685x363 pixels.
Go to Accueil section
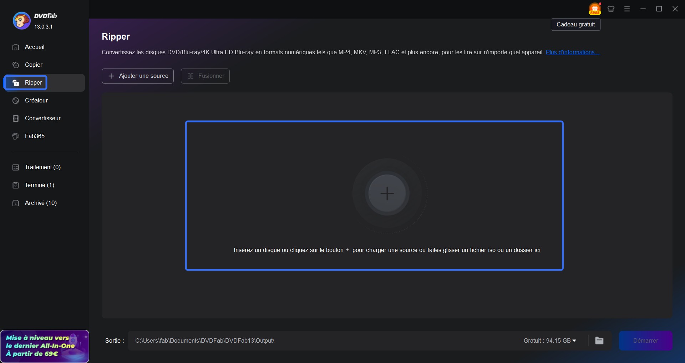(45, 47)
